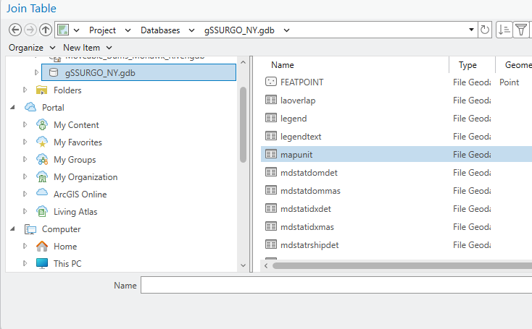Click the Databases path segment
This screenshot has width=532, height=329.
pos(160,30)
